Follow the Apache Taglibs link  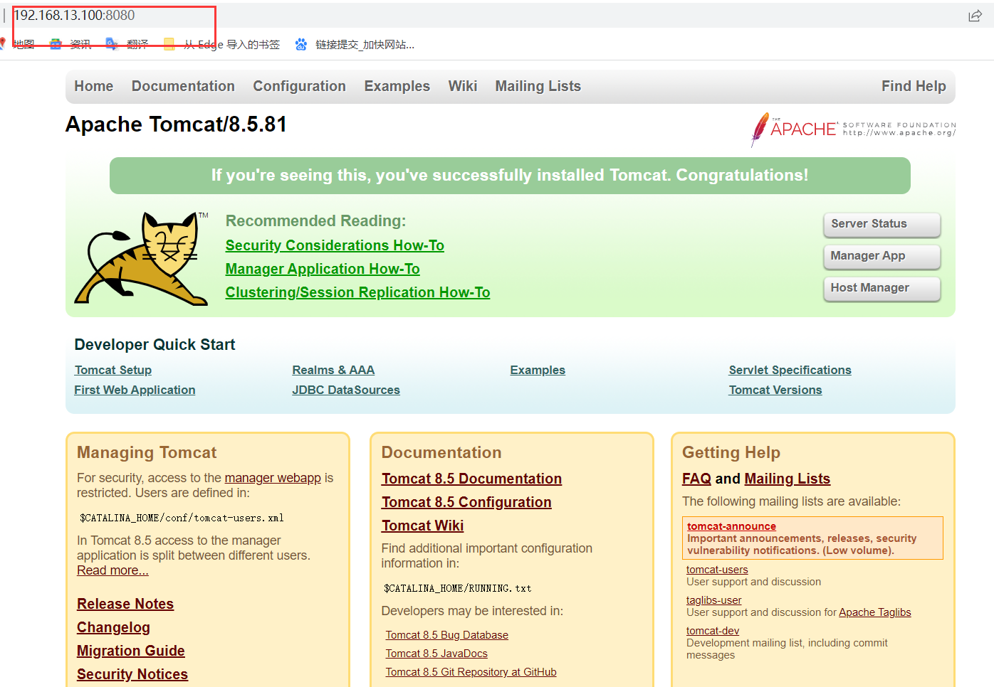(x=875, y=612)
